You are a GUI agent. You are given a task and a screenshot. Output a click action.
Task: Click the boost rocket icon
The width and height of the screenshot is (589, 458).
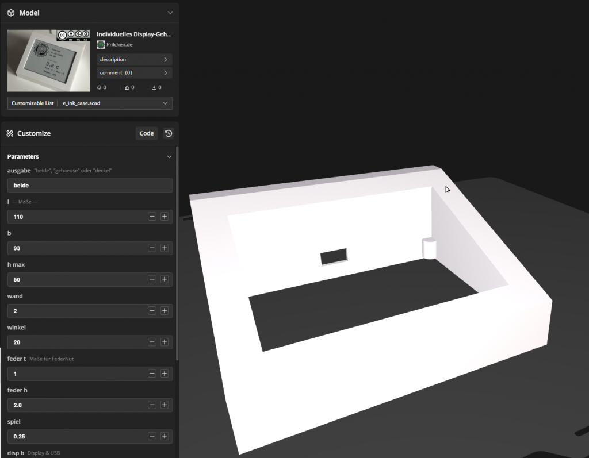100,88
